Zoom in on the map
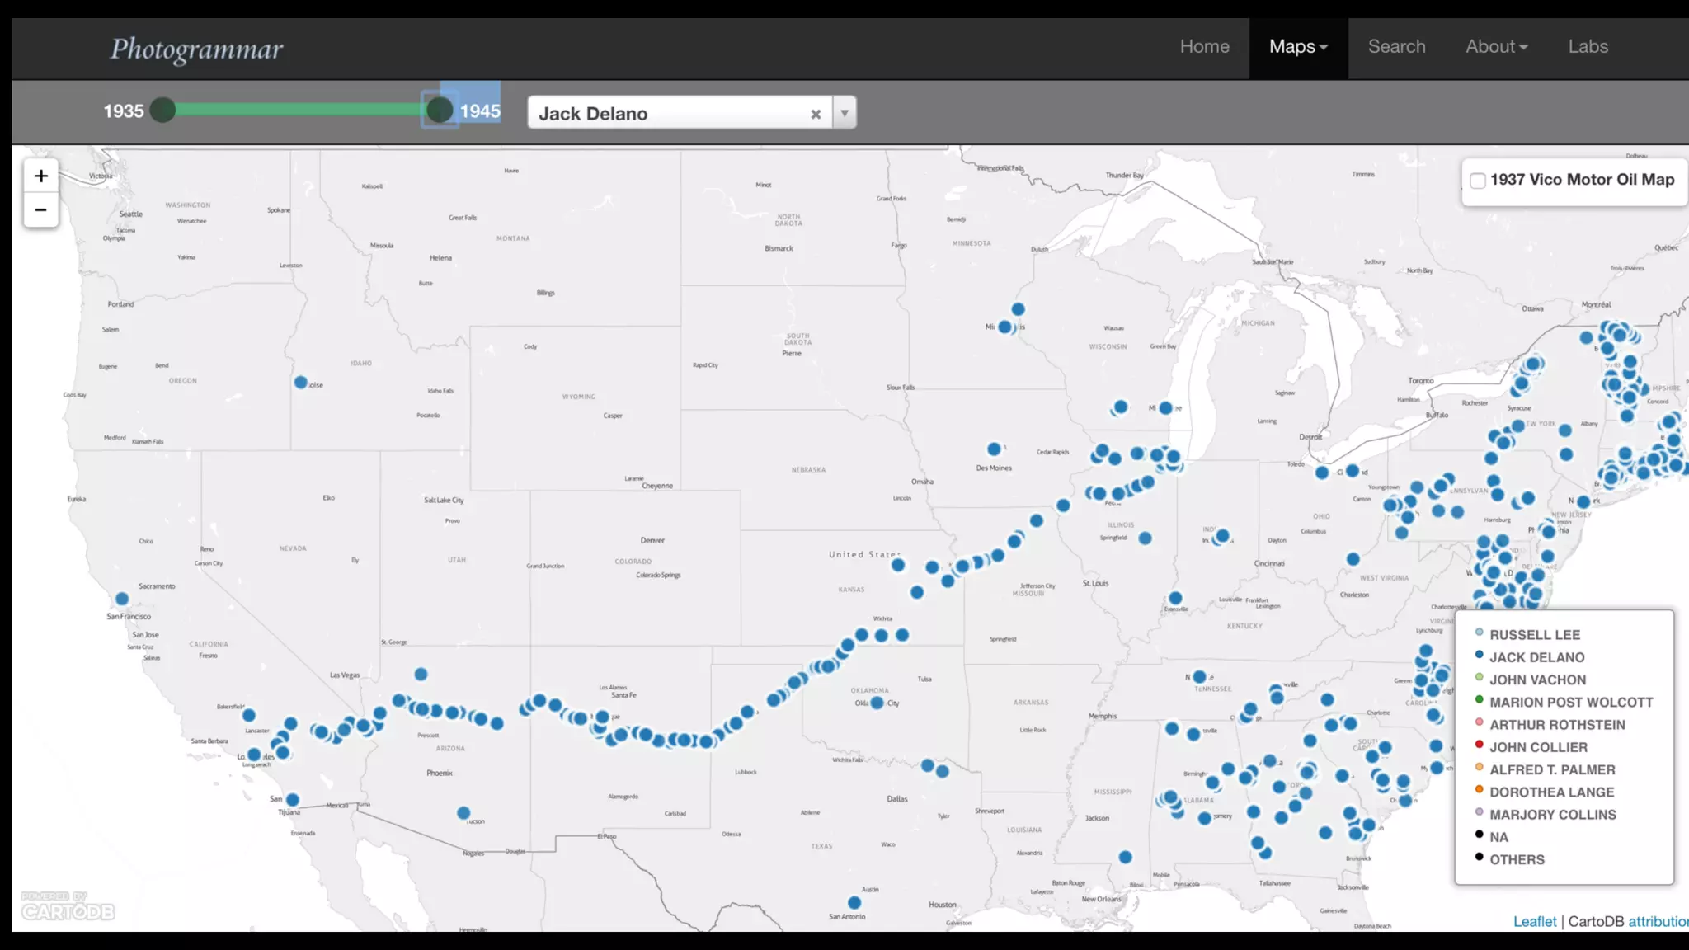This screenshot has width=1689, height=950. pyautogui.click(x=40, y=176)
